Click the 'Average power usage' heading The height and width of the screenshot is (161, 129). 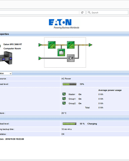tap(110, 90)
